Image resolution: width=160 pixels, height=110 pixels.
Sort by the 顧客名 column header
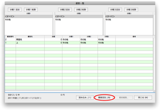[x=30, y=37]
